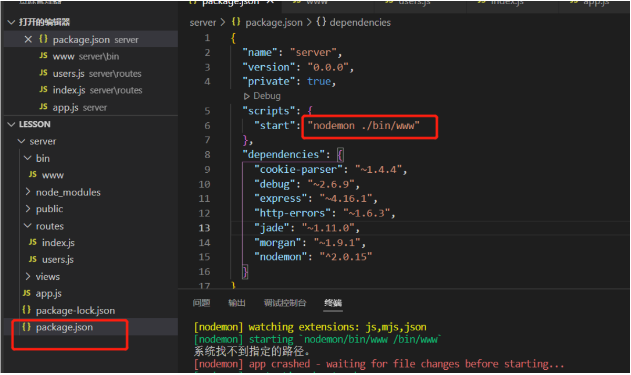Click the "nodemon": "^2.0.15" line
Viewport: 631px width, 375px height.
pos(313,257)
